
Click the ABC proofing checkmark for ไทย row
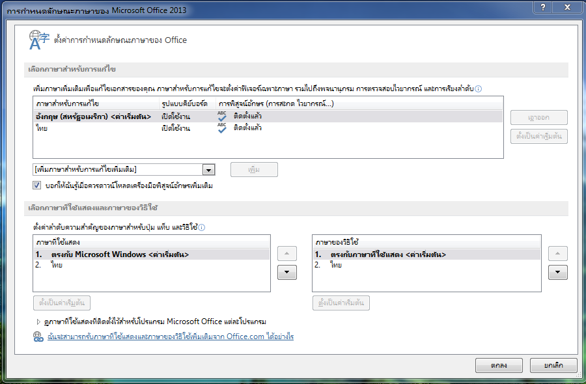tap(222, 128)
